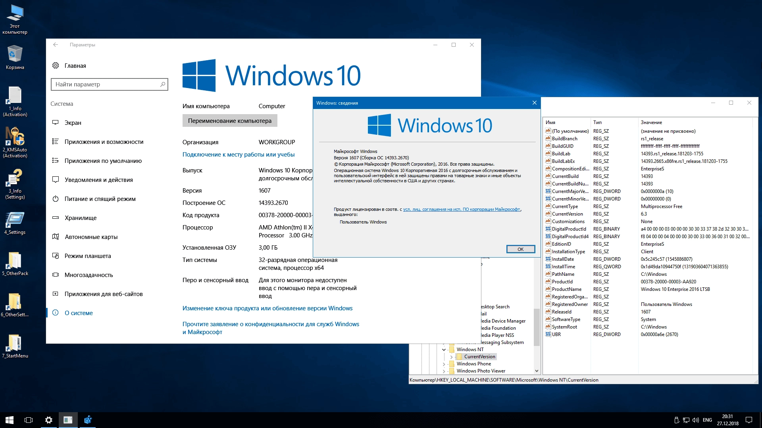
Task: Open the 5_OtherPack desktop folder
Action: pos(15,264)
